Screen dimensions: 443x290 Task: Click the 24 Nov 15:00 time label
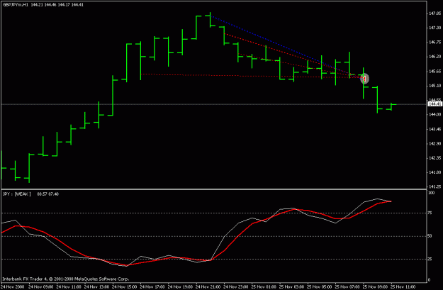pos(125,287)
